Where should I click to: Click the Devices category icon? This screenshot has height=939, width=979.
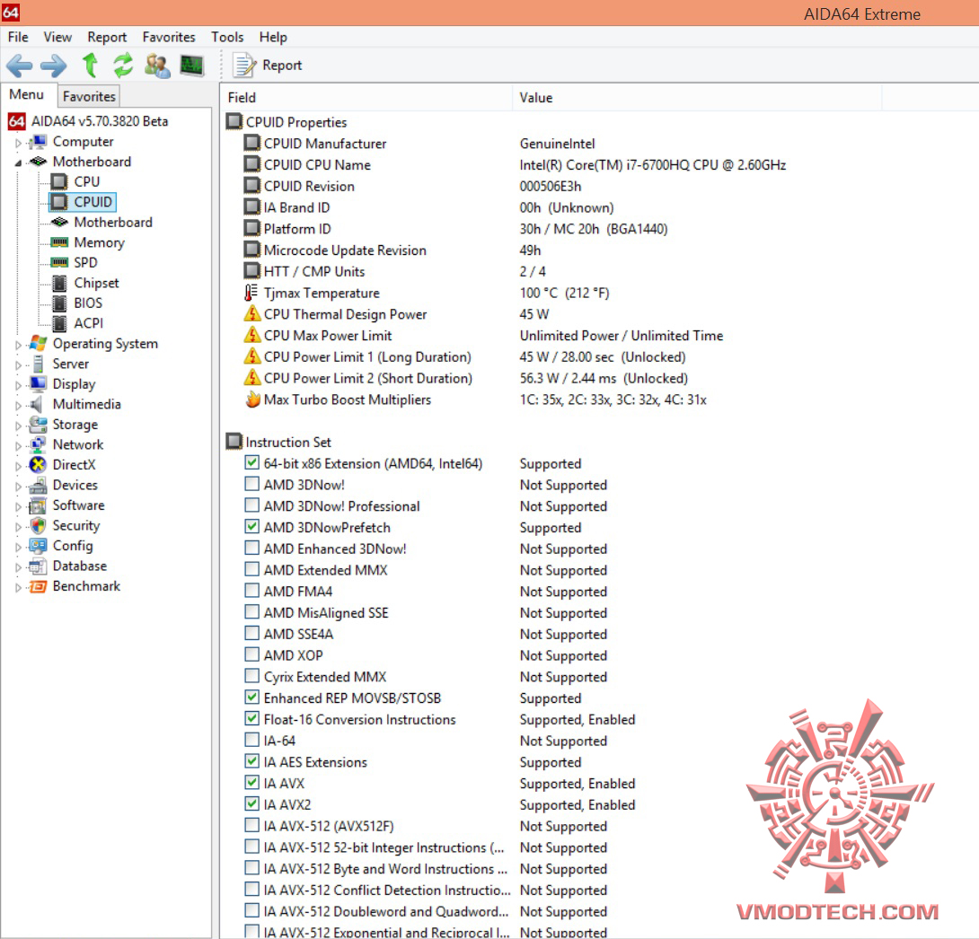(x=38, y=485)
